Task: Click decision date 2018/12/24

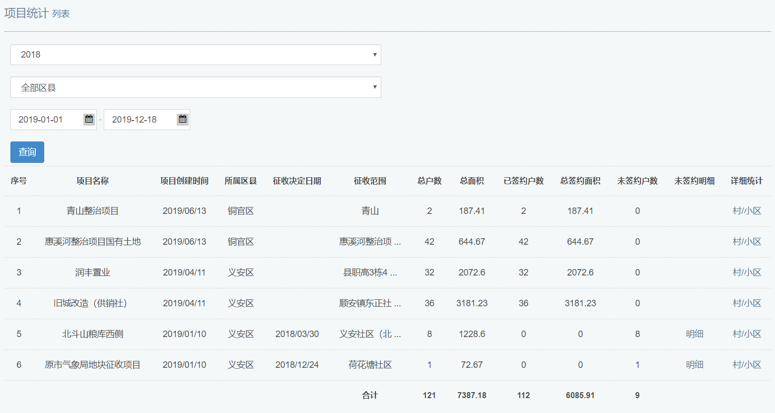Action: coord(297,365)
